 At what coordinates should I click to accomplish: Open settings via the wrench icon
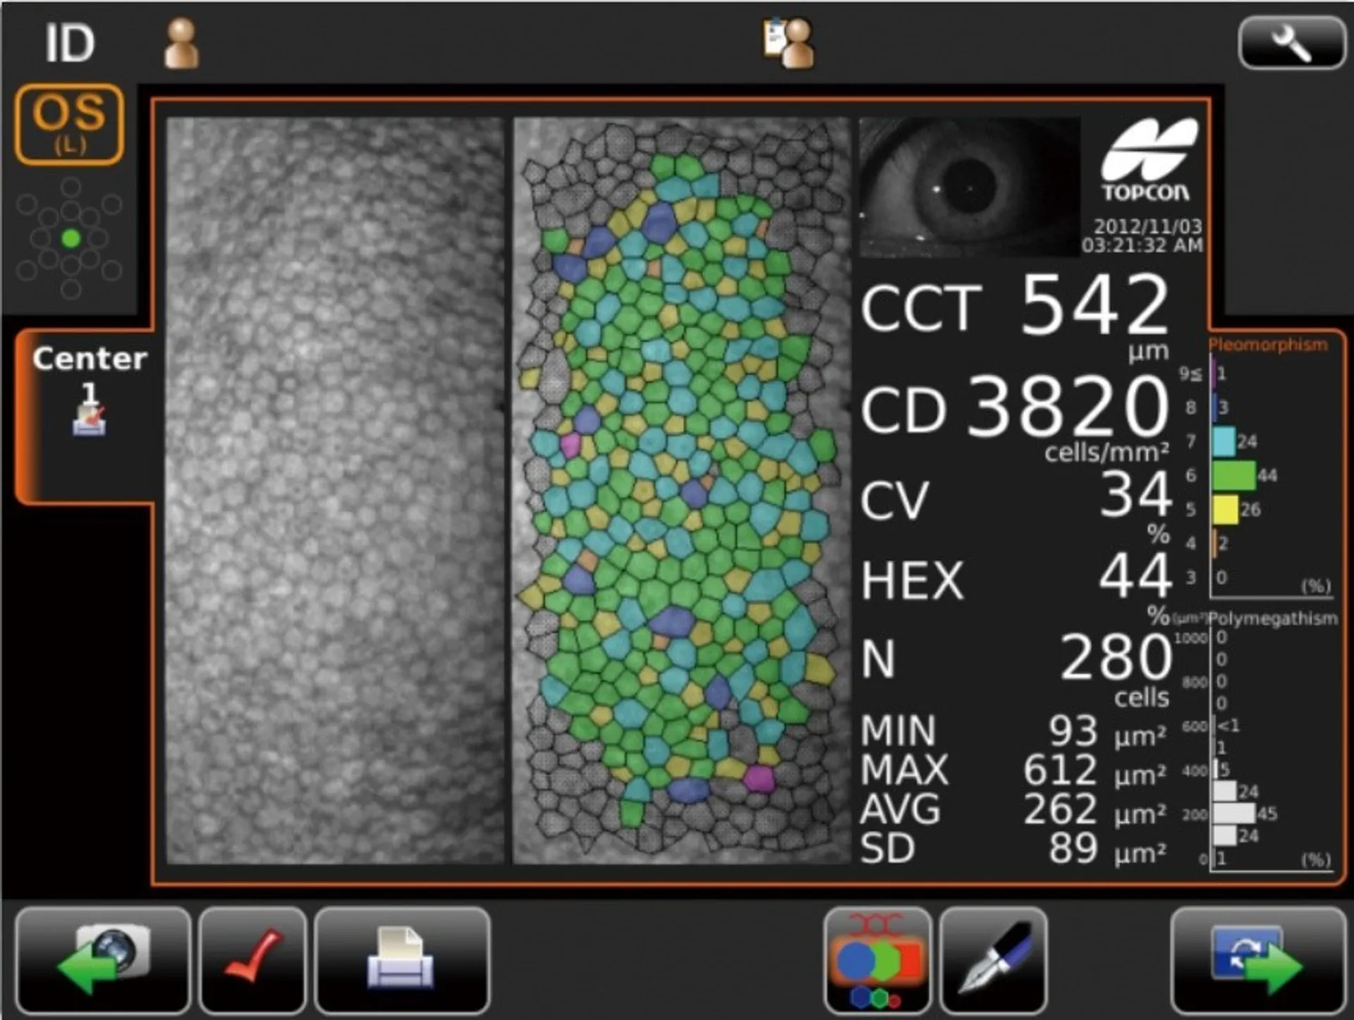[1291, 43]
